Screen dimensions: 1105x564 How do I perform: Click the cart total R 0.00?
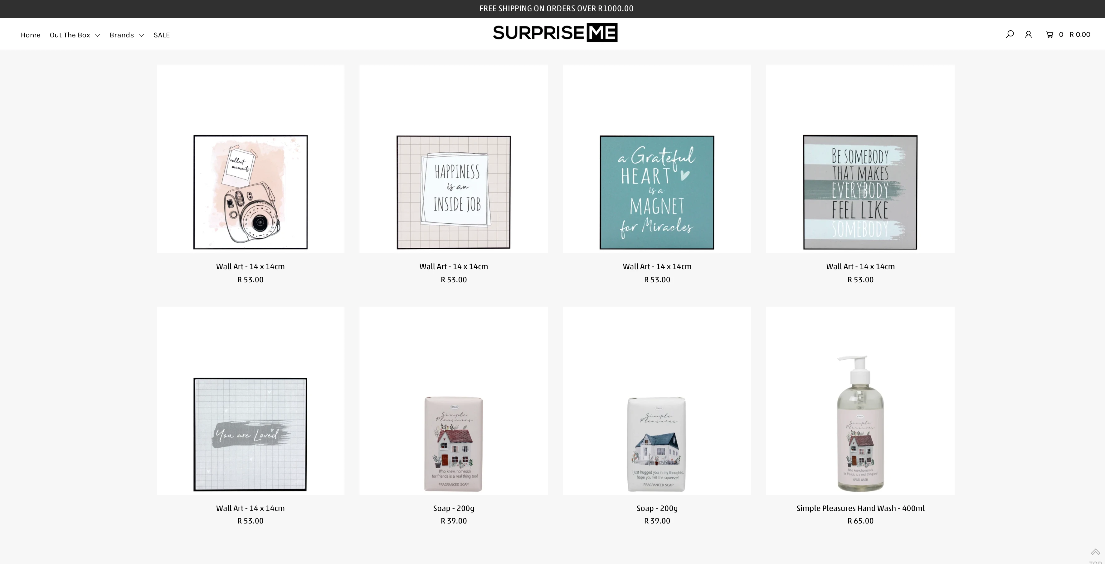pos(1079,34)
